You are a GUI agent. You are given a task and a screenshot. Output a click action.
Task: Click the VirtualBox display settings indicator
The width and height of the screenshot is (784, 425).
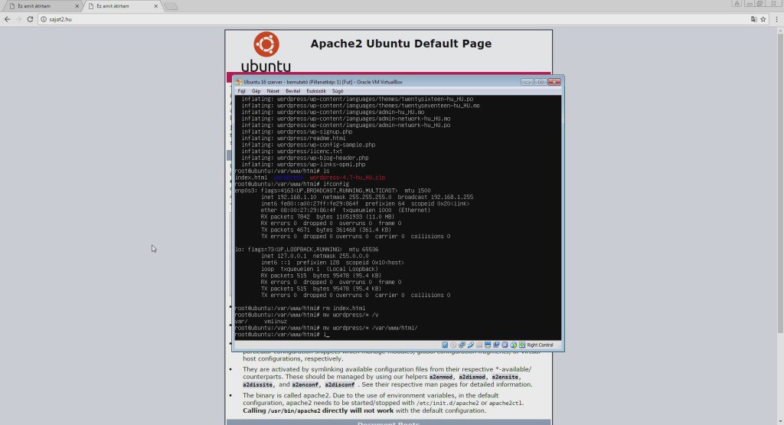(x=488, y=345)
